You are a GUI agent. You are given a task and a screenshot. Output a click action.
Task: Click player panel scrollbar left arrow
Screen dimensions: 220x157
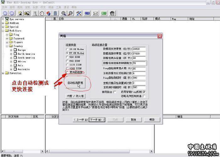(47, 151)
